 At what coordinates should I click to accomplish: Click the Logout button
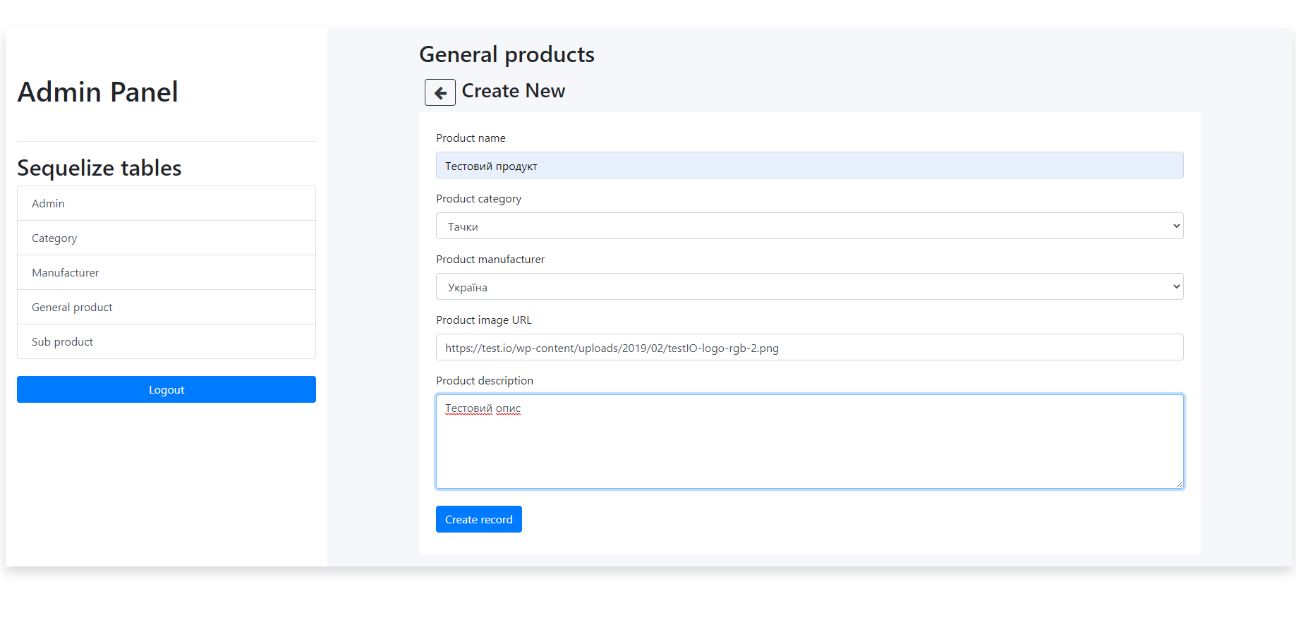pyautogui.click(x=166, y=389)
